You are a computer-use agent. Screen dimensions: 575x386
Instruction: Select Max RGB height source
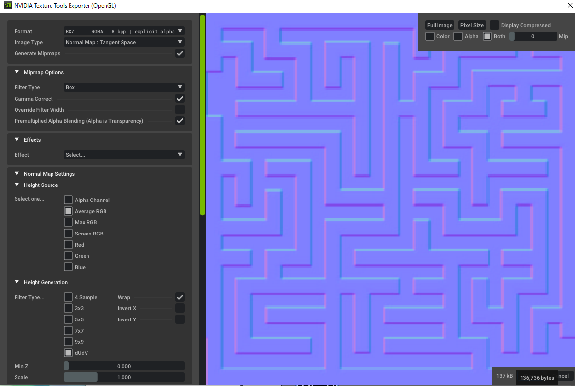69,222
